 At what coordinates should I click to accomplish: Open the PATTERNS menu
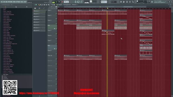pyautogui.click(x=10, y=2)
